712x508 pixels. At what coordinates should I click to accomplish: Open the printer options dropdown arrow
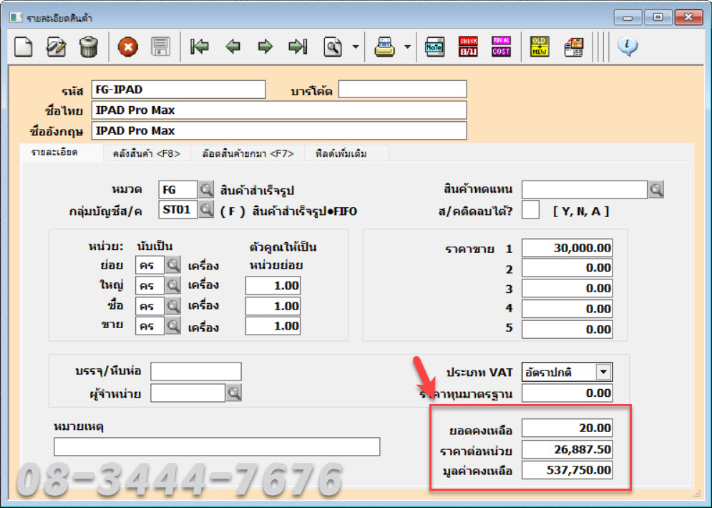tap(407, 47)
